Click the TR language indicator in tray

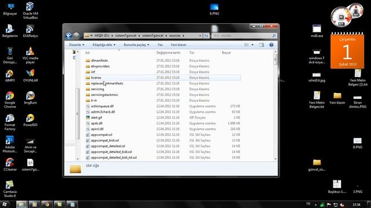(308, 204)
